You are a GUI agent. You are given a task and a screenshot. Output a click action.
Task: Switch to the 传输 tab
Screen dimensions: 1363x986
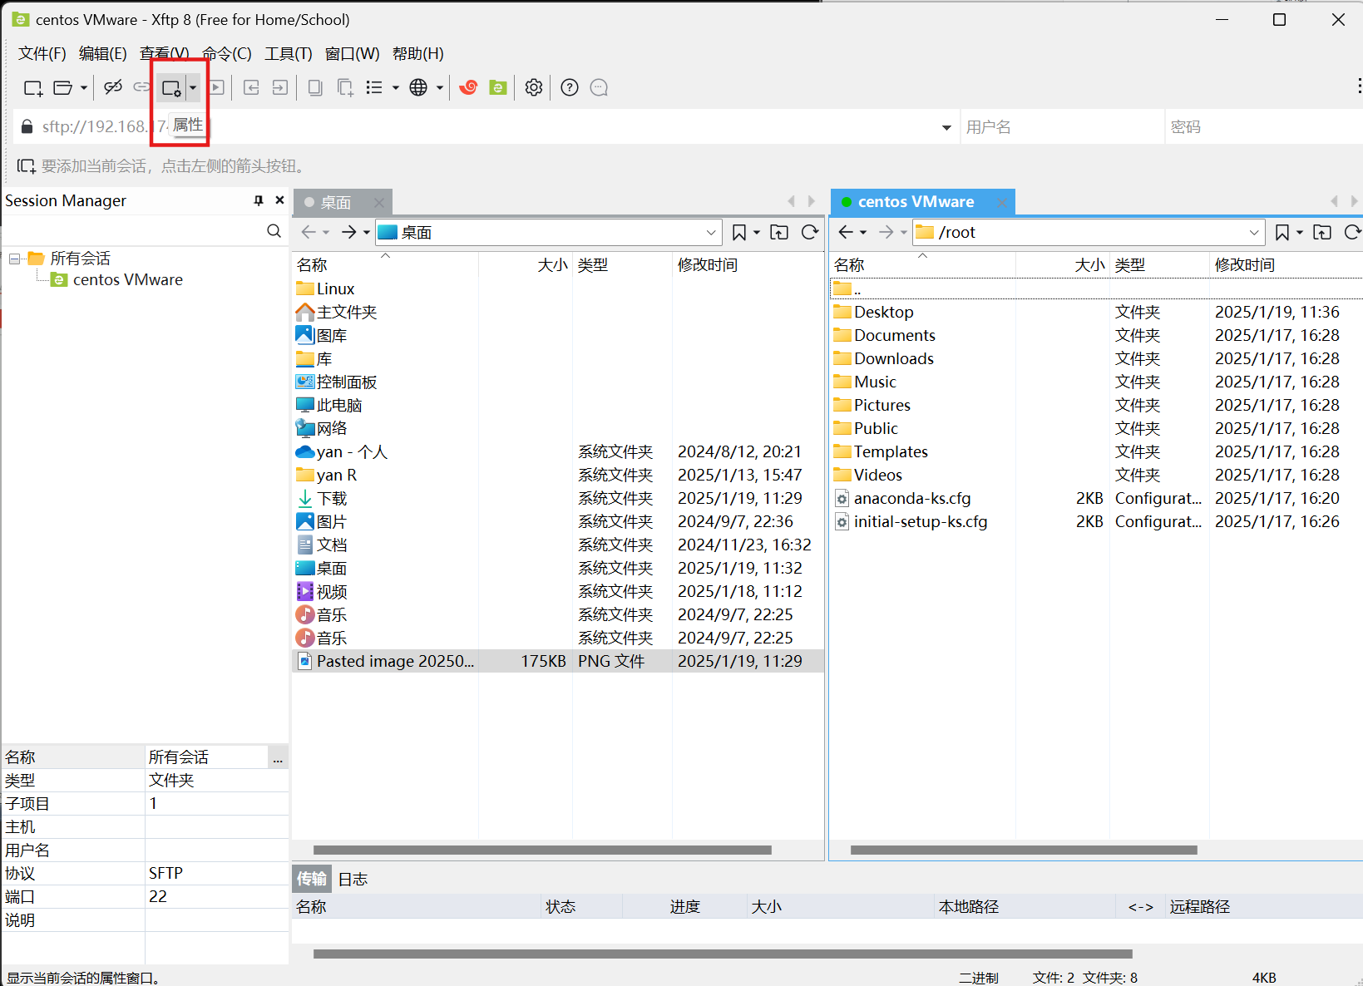pos(312,879)
